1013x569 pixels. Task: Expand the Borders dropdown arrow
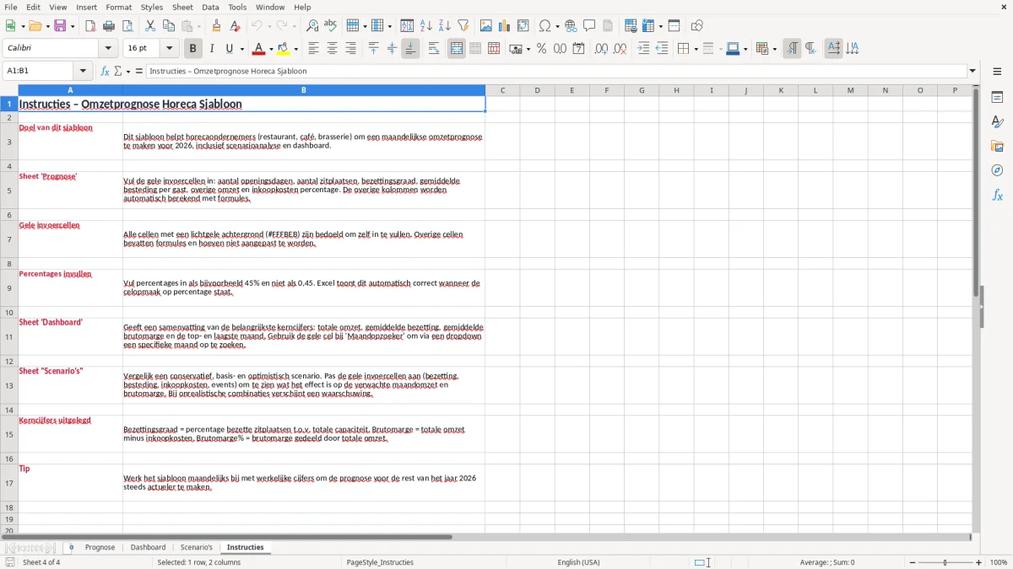pos(695,49)
